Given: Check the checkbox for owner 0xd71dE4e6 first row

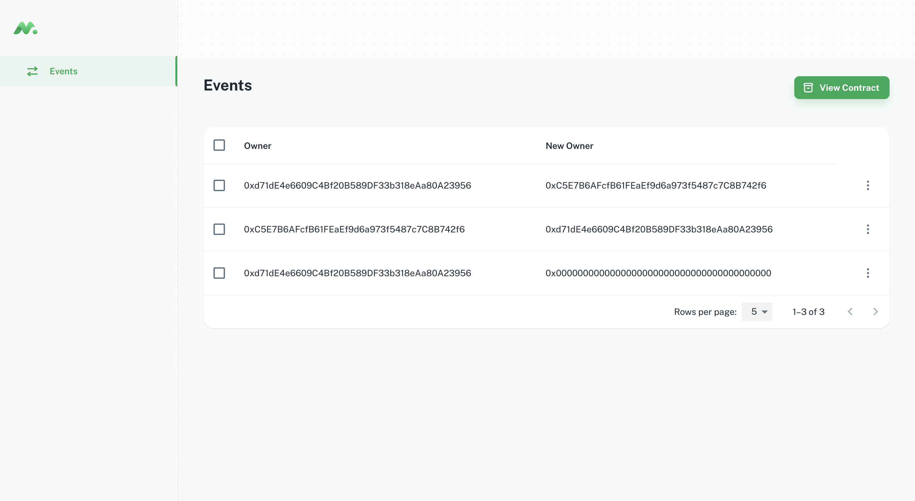Looking at the screenshot, I should click(219, 185).
